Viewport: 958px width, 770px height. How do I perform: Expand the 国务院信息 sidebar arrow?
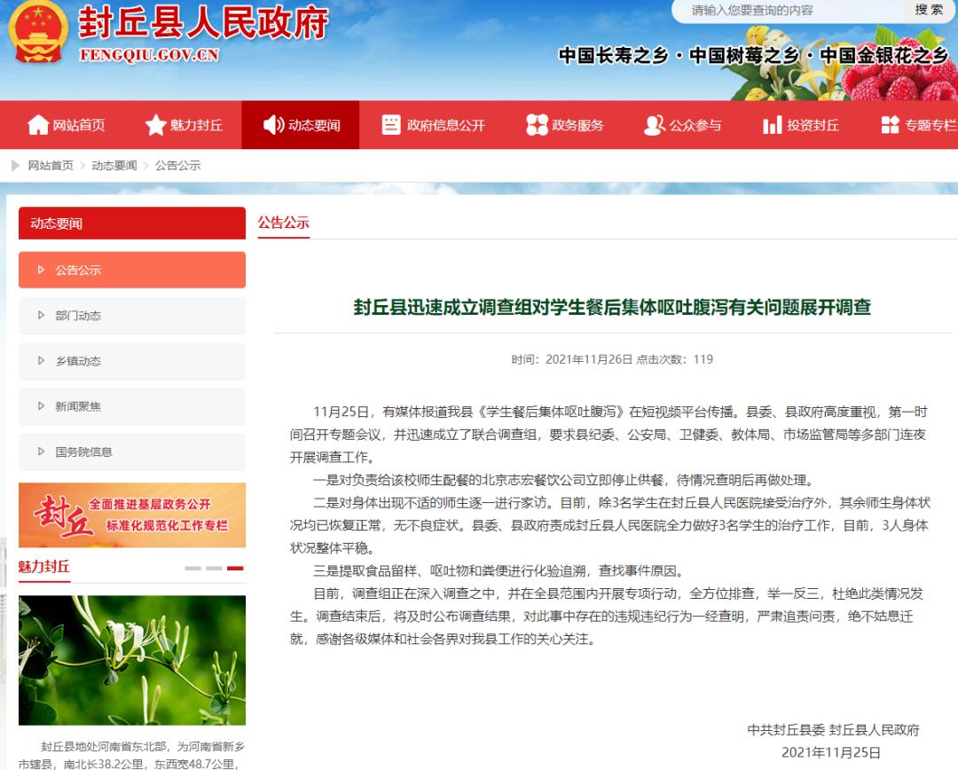tap(41, 452)
